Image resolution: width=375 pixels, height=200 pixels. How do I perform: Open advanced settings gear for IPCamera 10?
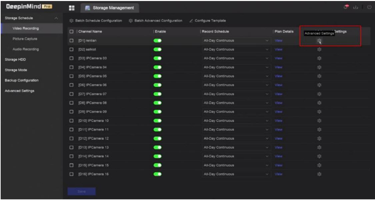point(319,121)
